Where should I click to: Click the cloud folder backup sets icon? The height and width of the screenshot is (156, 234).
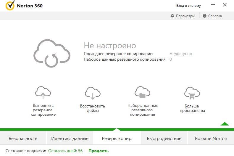point(142,92)
